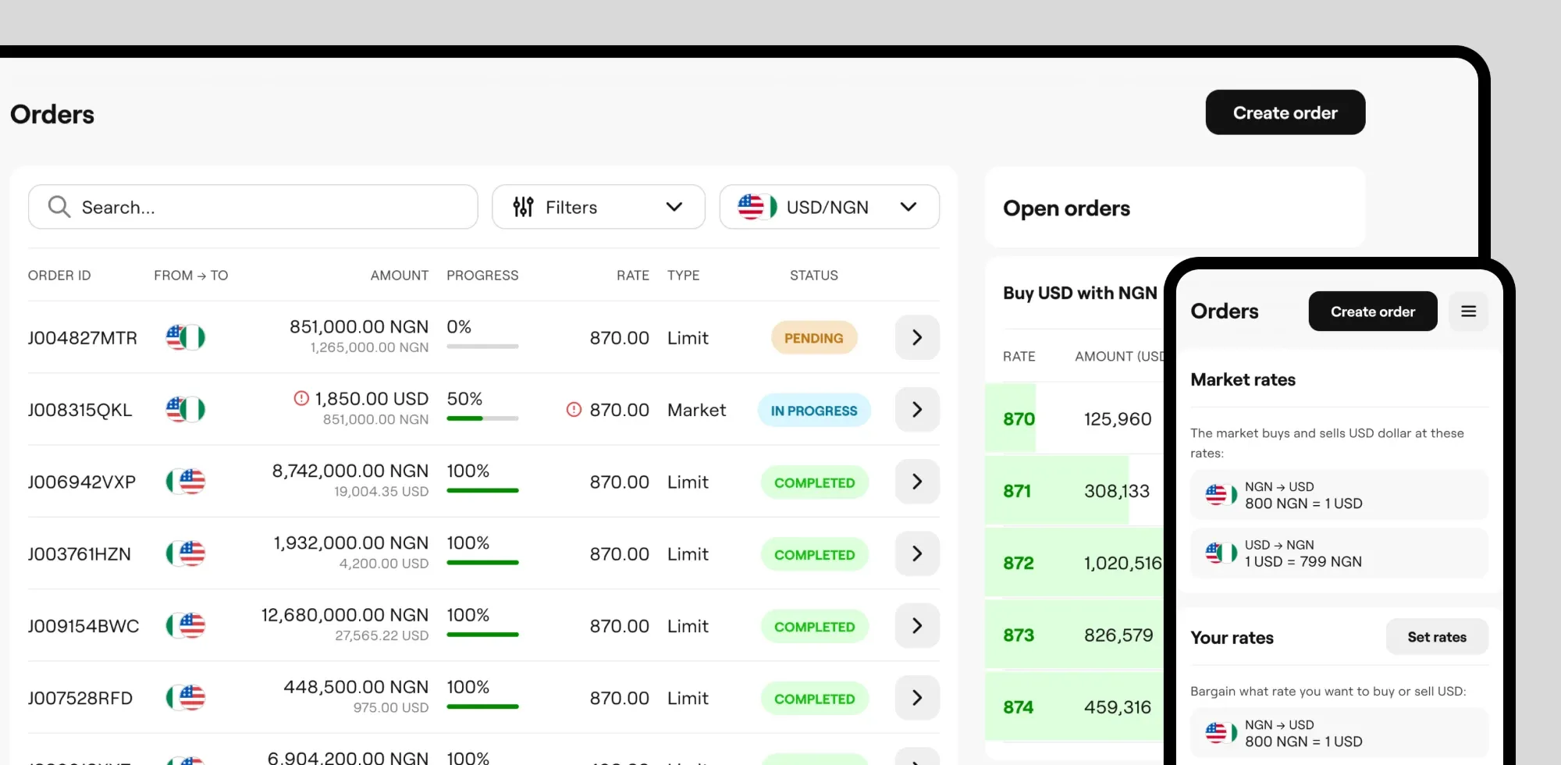1561x765 pixels.
Task: Click the PENDING status badge
Action: pos(814,338)
